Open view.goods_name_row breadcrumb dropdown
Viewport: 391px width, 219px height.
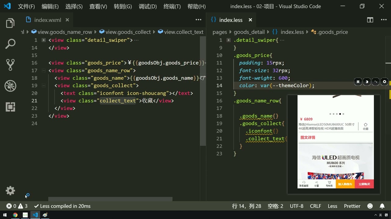(x=61, y=32)
